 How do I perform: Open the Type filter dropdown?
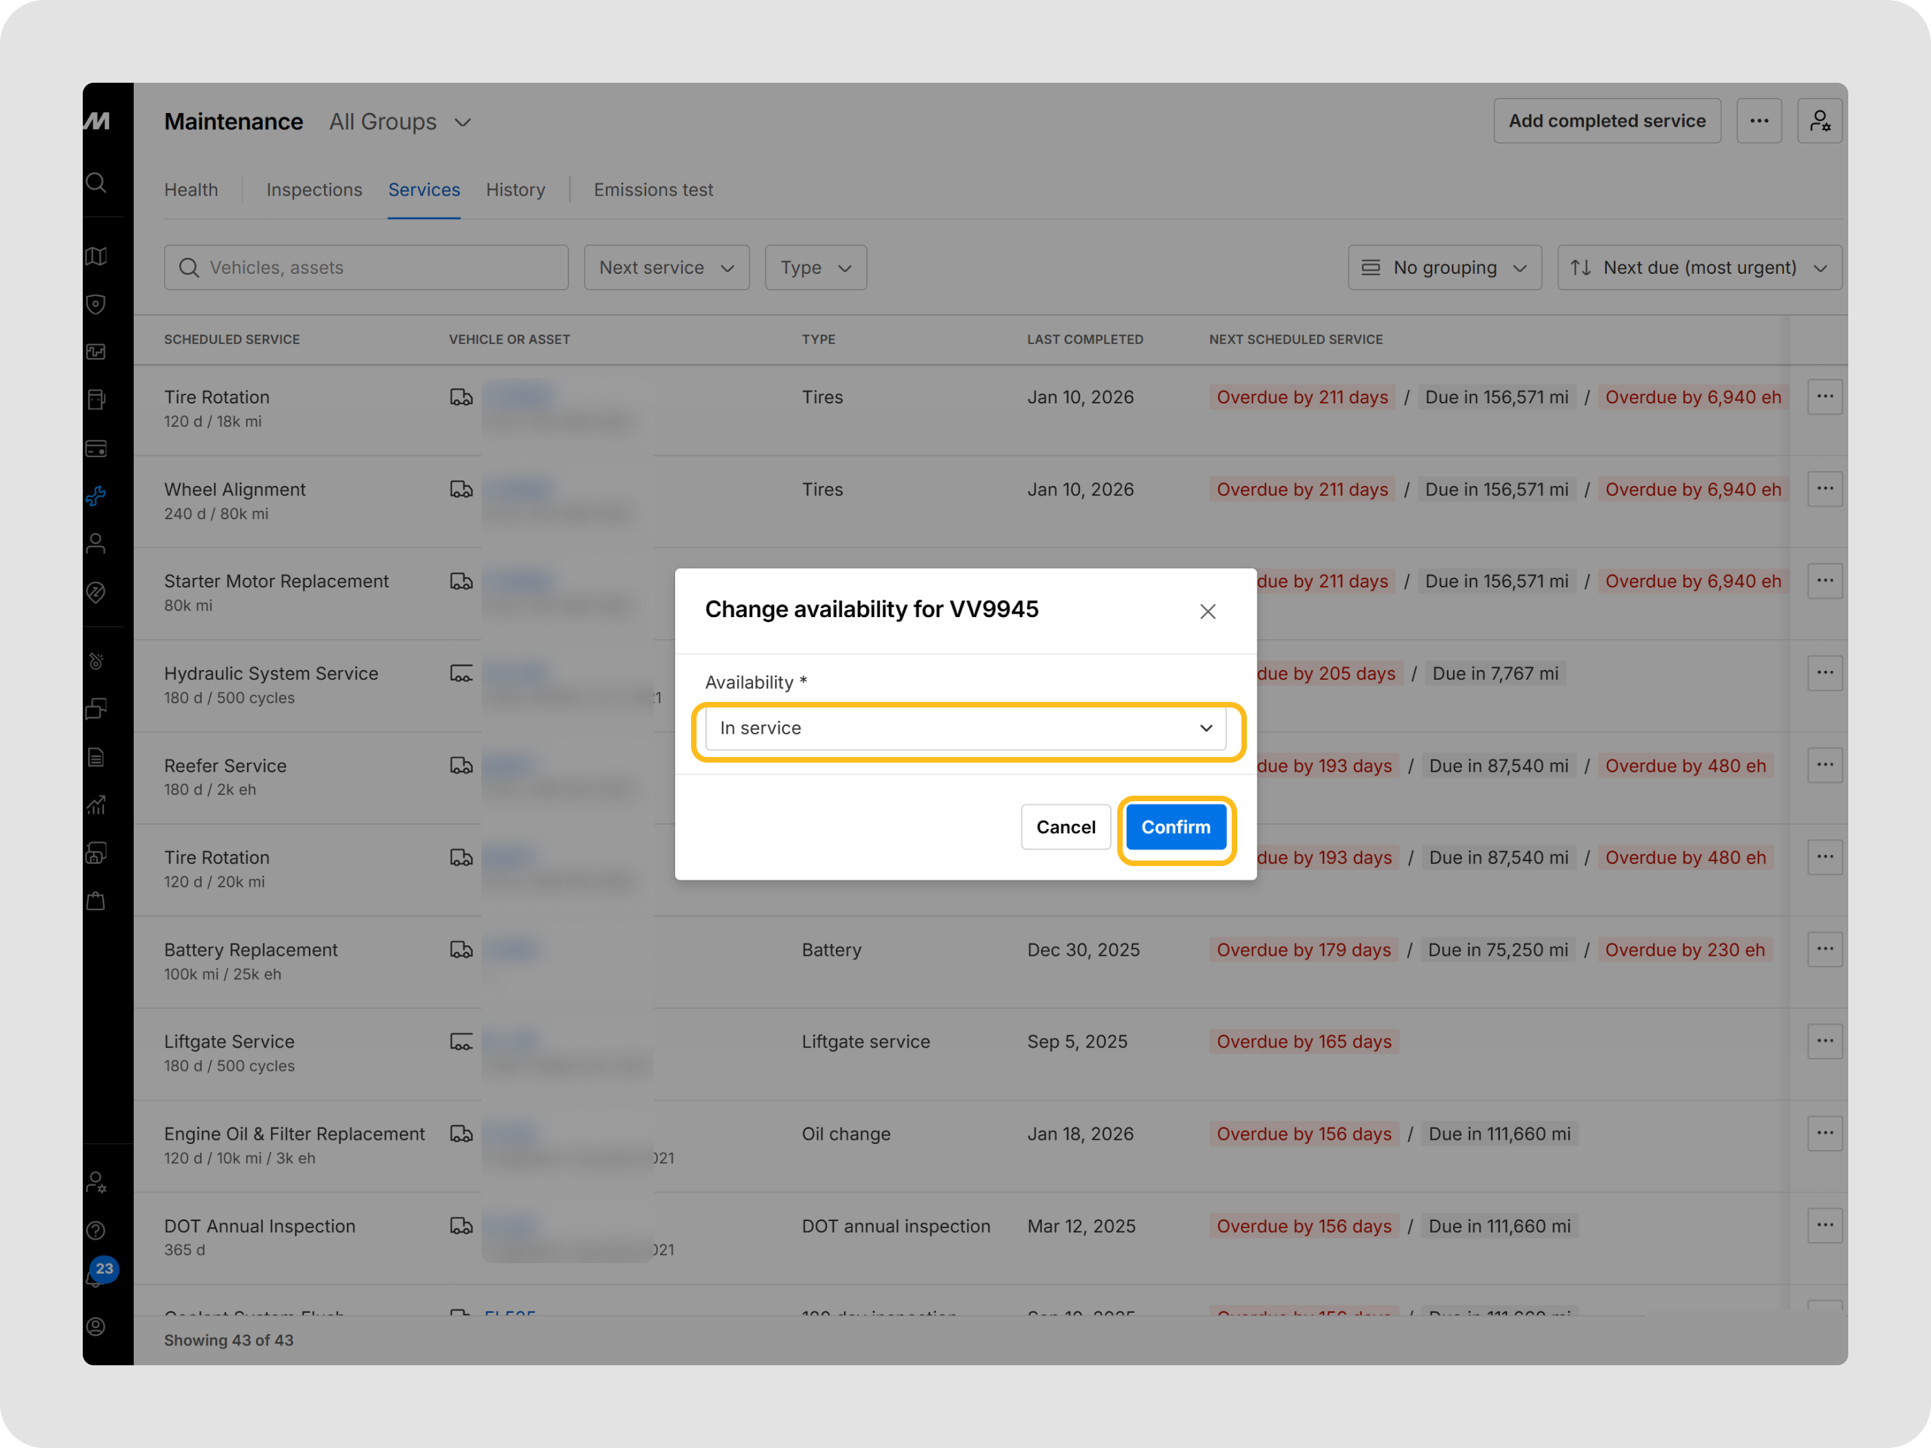pos(815,267)
